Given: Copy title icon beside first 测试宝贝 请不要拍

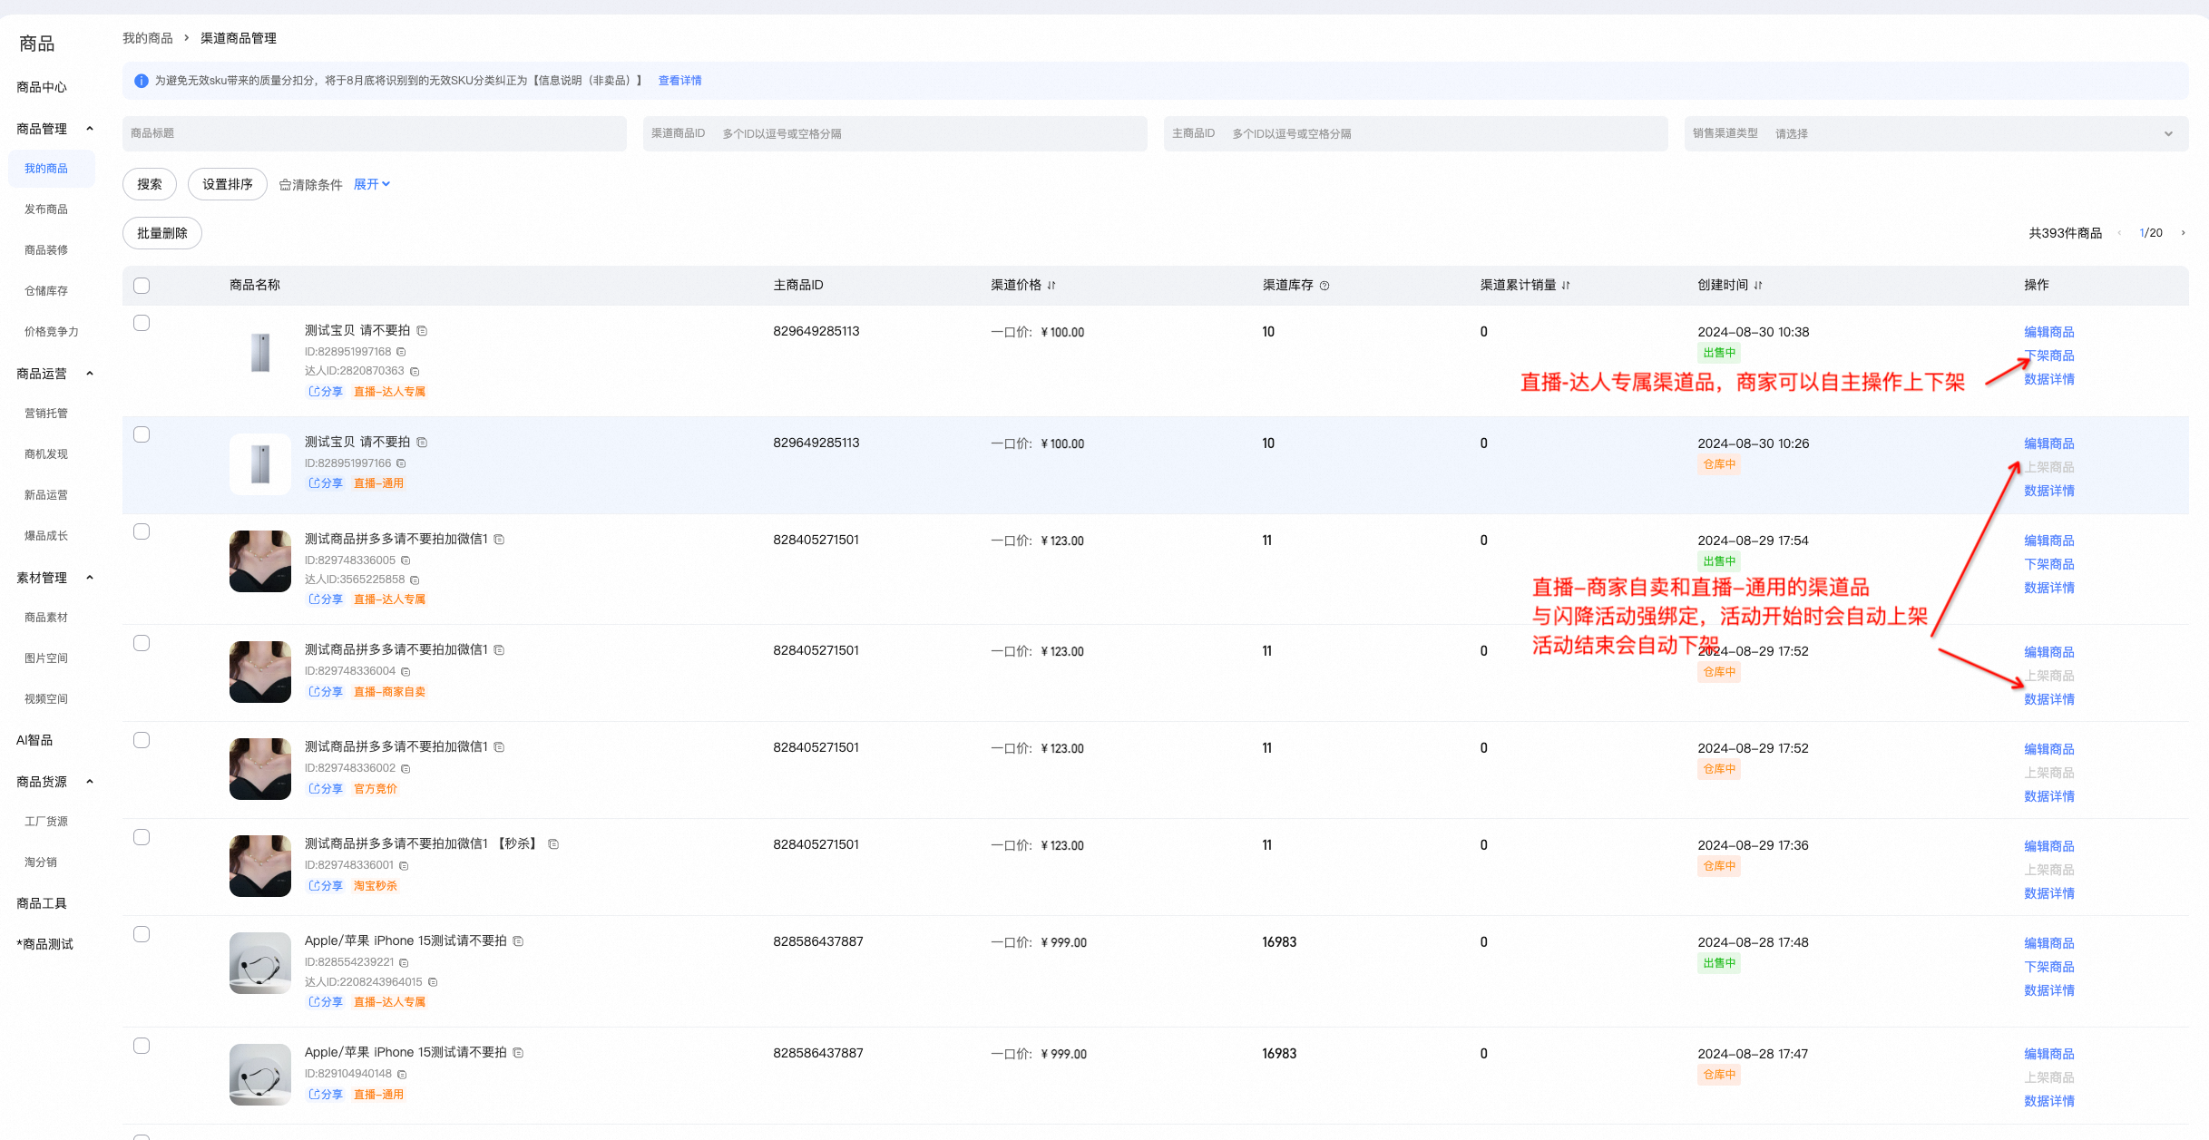Looking at the screenshot, I should coord(422,331).
